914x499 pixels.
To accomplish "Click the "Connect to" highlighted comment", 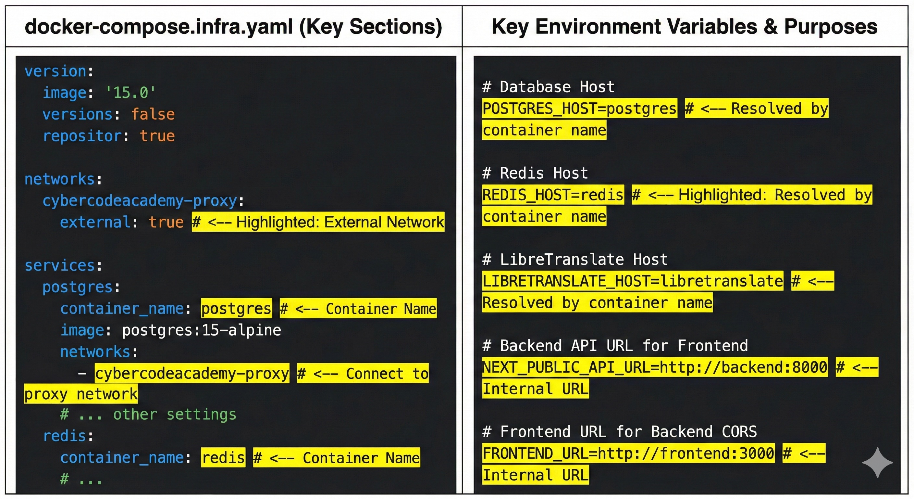I will pos(363,373).
